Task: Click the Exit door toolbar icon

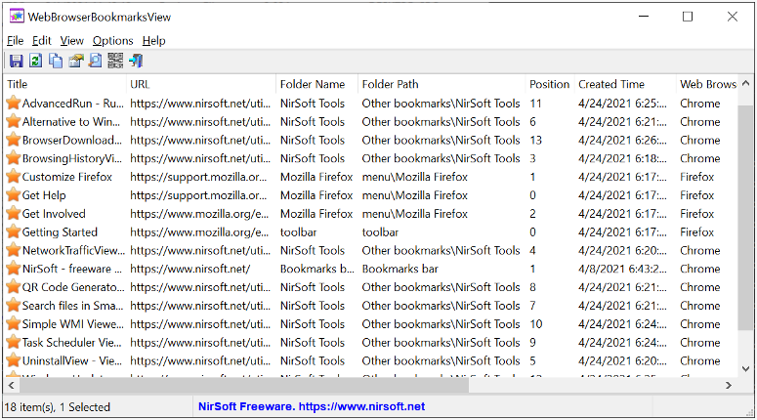Action: [x=136, y=61]
